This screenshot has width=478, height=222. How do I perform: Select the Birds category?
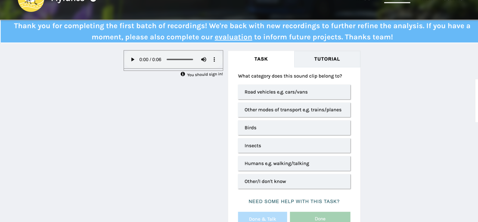[294, 128]
